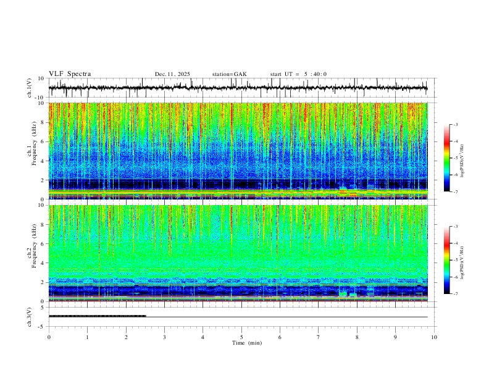Click the time axis tick label "9"

pos(395,337)
